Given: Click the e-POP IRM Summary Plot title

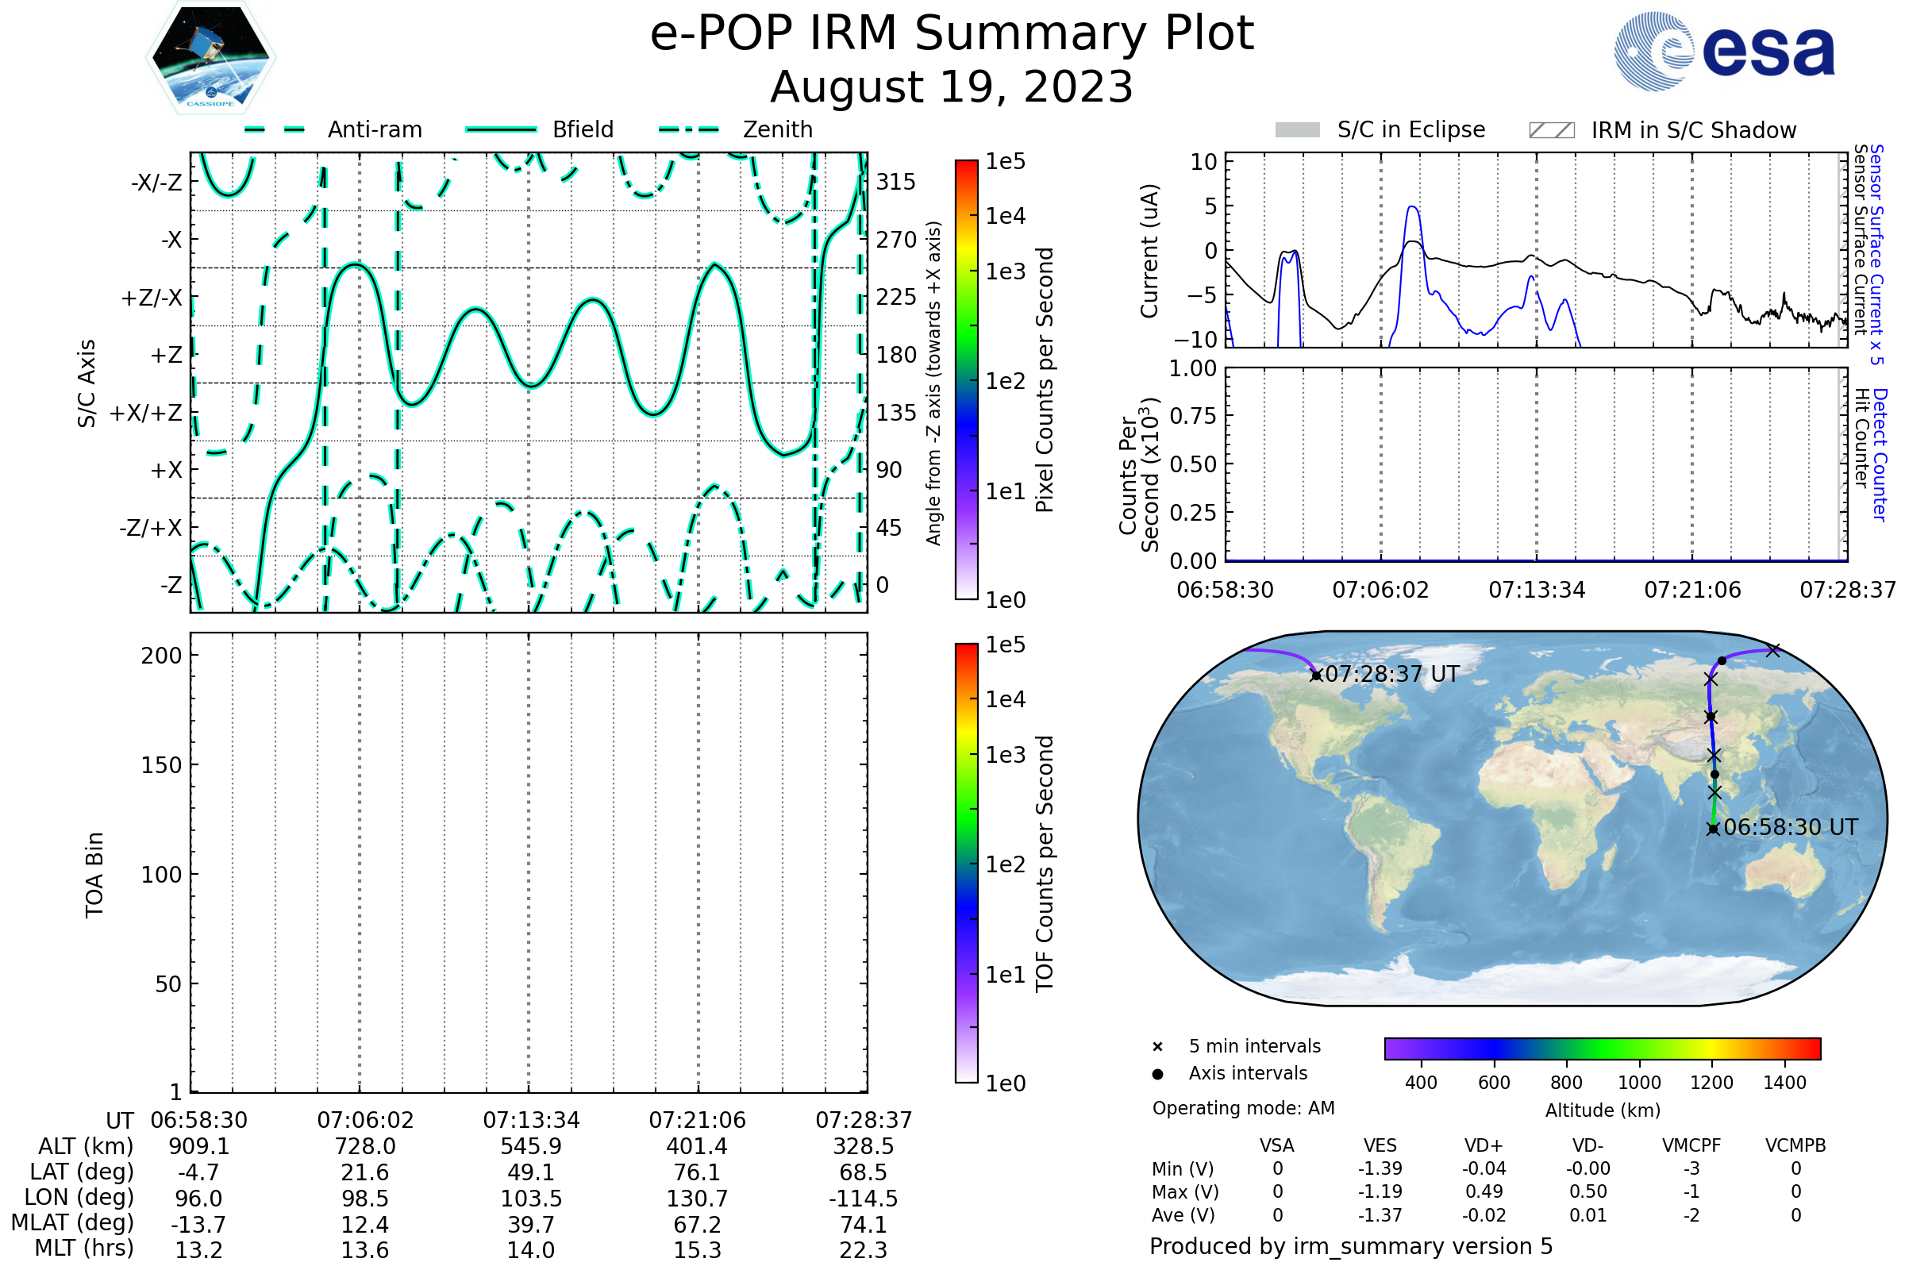Looking at the screenshot, I should click(x=952, y=34).
